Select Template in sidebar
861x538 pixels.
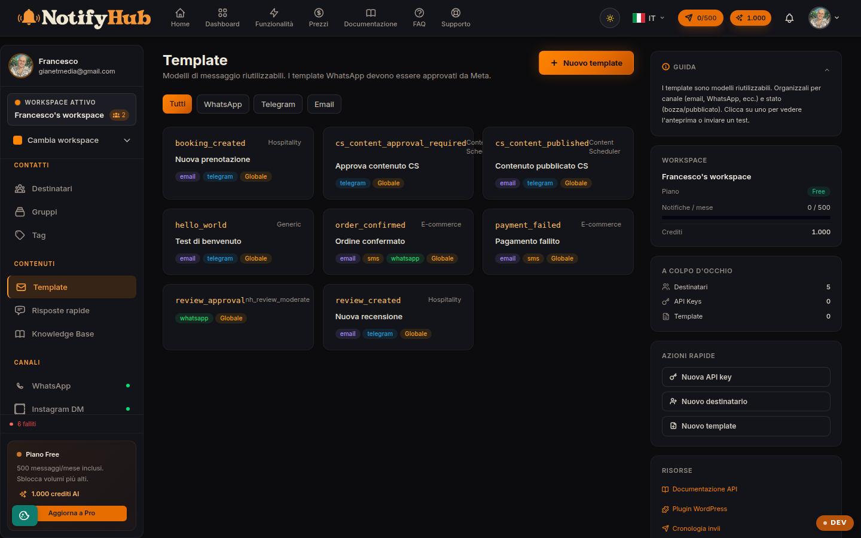tap(72, 287)
